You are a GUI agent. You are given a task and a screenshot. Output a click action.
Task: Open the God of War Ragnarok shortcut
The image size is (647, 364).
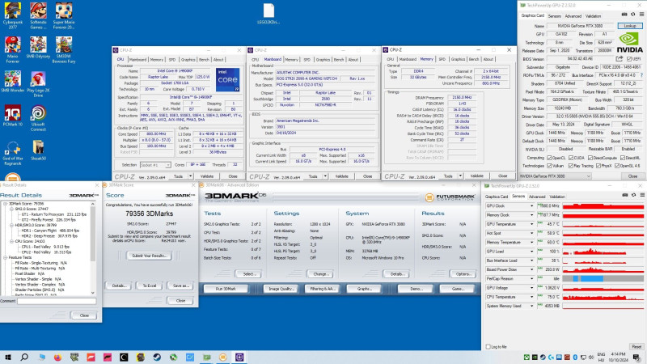tap(13, 147)
